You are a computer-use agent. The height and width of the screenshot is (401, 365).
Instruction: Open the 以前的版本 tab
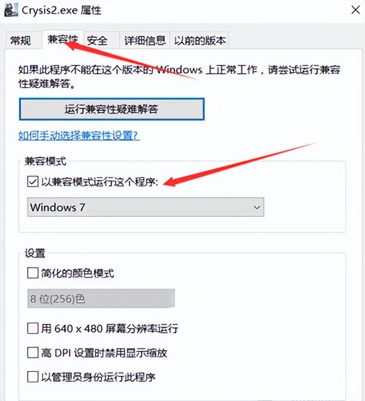(200, 41)
